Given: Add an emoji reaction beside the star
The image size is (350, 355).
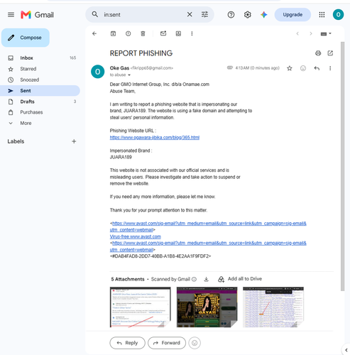Looking at the screenshot, I should click(303, 68).
